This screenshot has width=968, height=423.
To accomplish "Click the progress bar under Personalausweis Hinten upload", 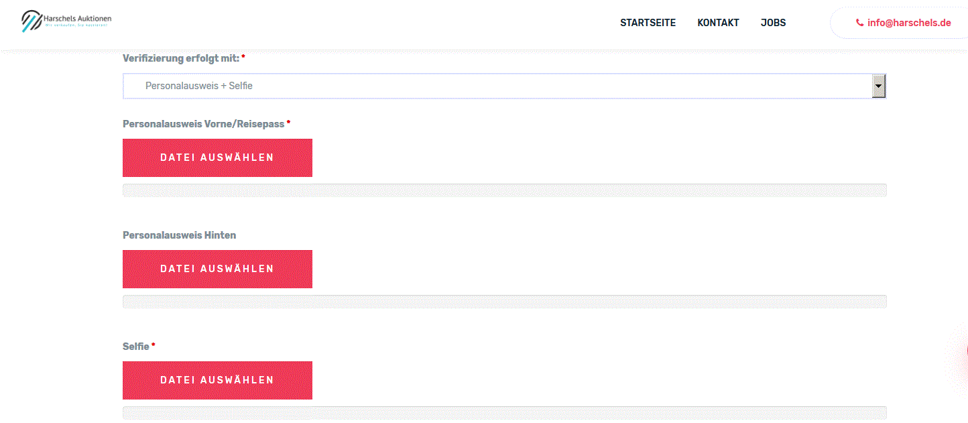I will click(504, 302).
